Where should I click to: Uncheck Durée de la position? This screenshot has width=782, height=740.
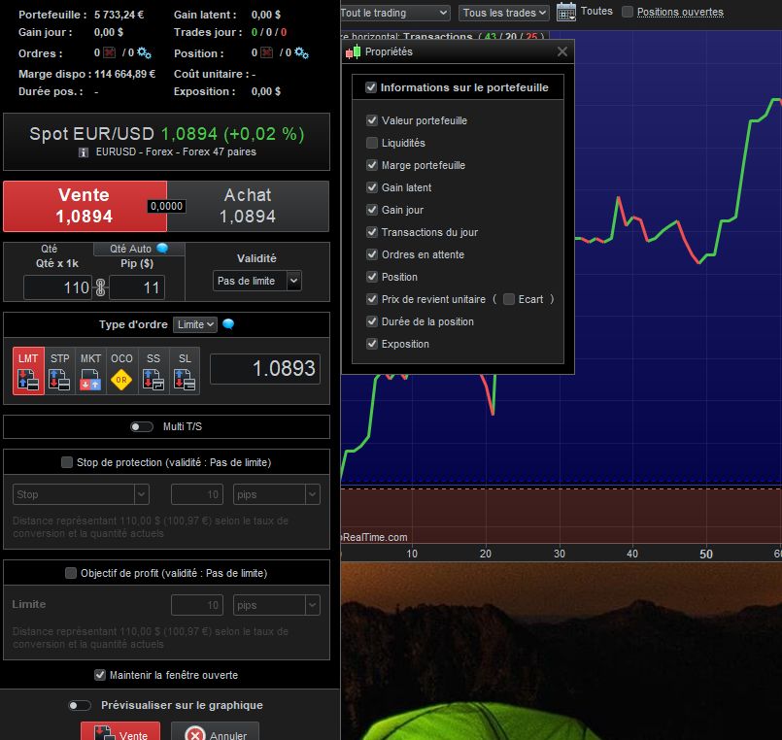[372, 321]
